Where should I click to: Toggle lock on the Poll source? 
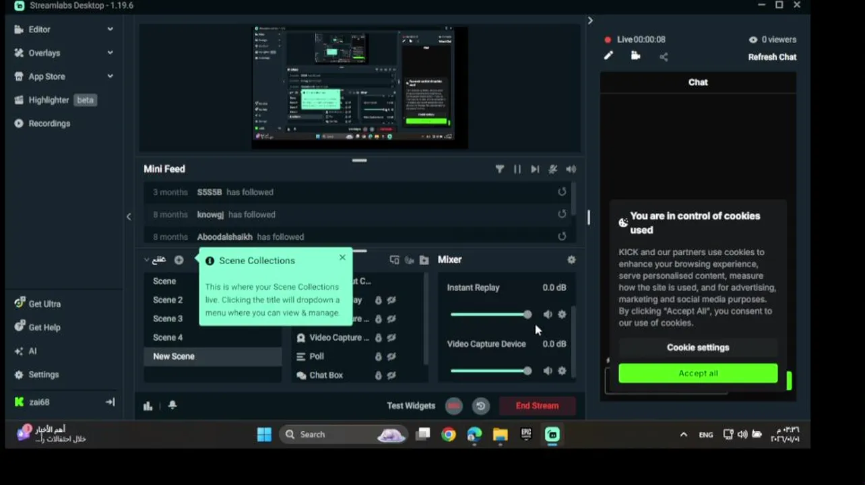378,357
